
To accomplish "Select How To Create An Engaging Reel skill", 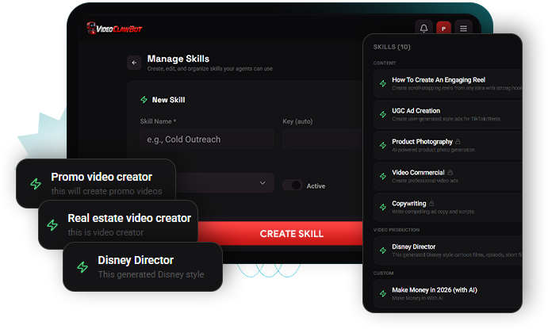I will pyautogui.click(x=448, y=83).
